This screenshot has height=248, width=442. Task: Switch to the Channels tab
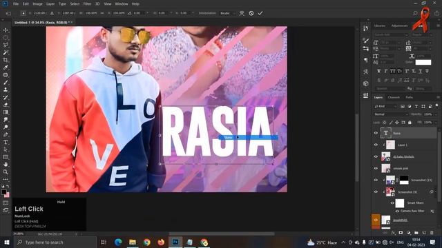point(394,97)
